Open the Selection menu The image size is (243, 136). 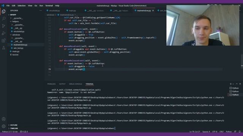(22, 6)
